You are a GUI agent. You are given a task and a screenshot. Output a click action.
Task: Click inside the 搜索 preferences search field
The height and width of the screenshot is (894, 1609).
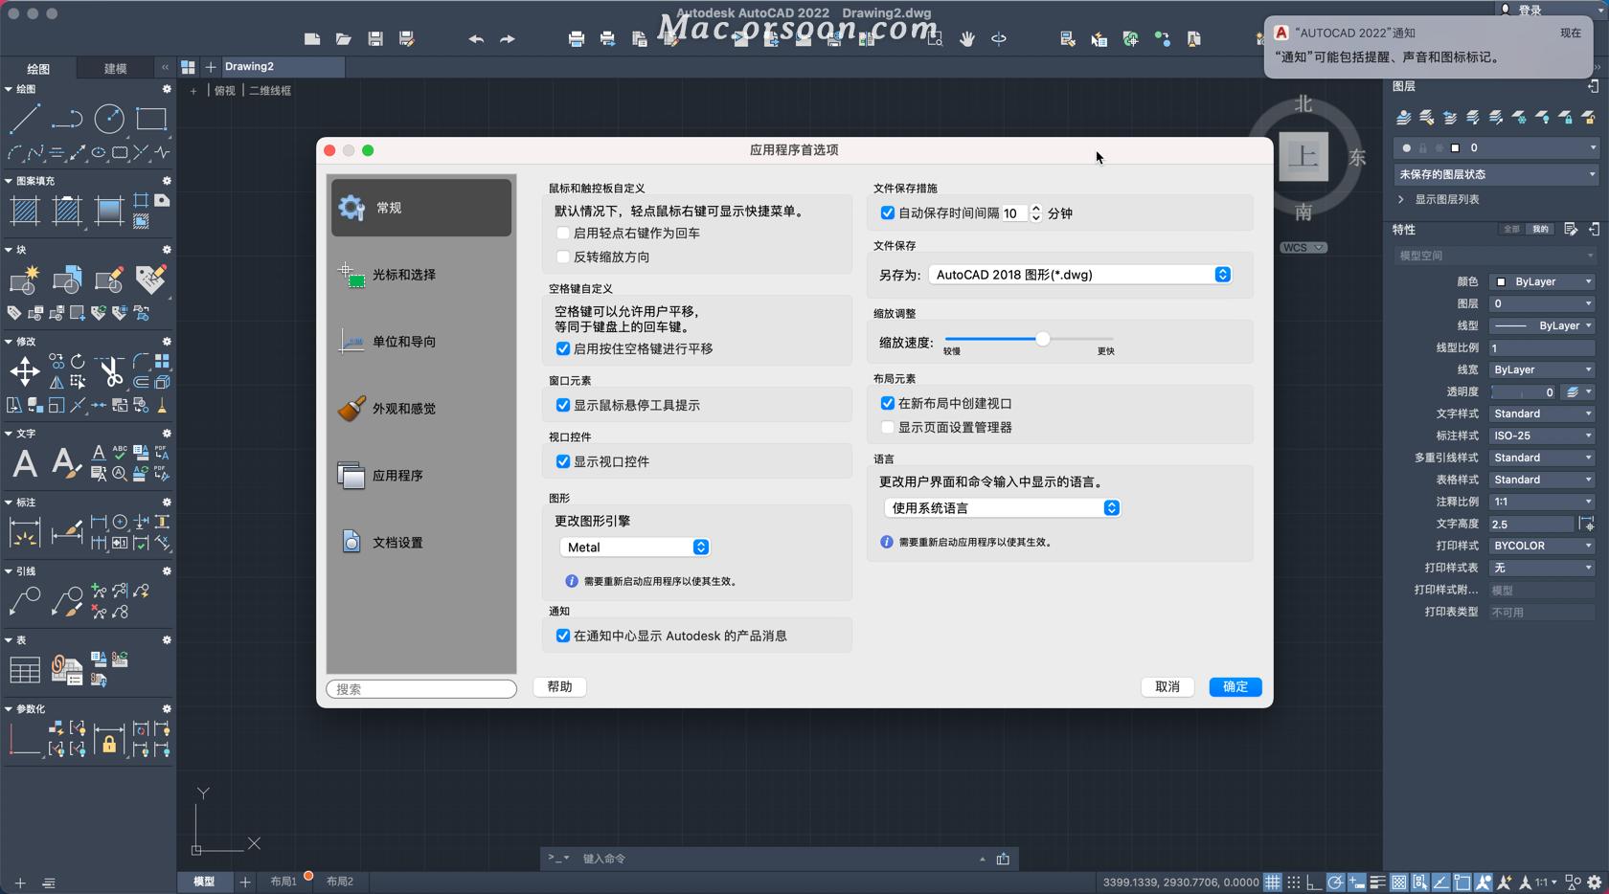click(x=419, y=688)
